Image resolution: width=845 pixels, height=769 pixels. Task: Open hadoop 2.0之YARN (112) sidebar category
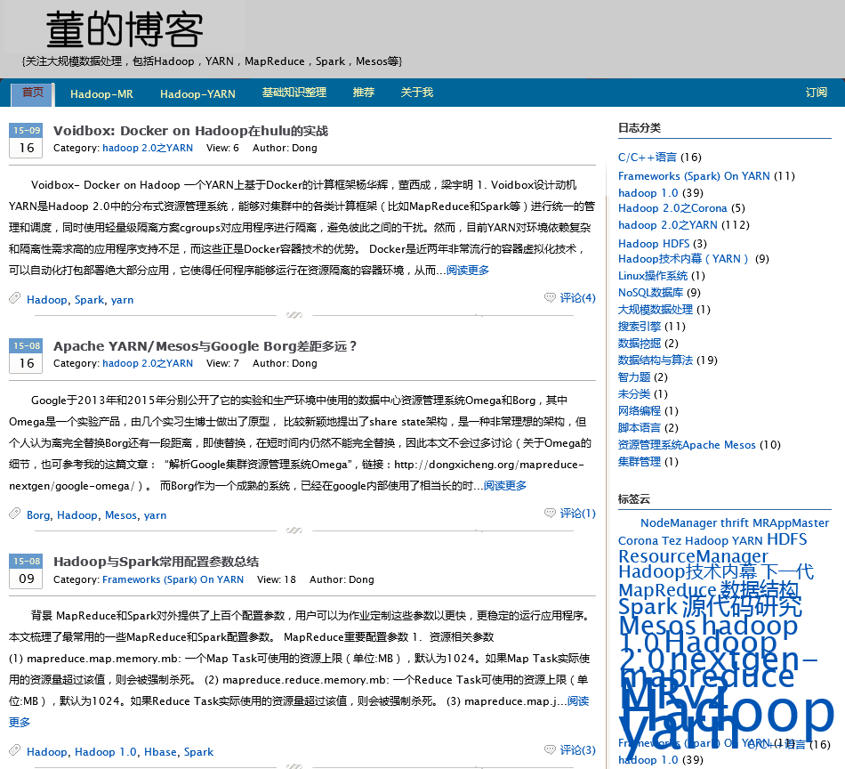(x=668, y=225)
